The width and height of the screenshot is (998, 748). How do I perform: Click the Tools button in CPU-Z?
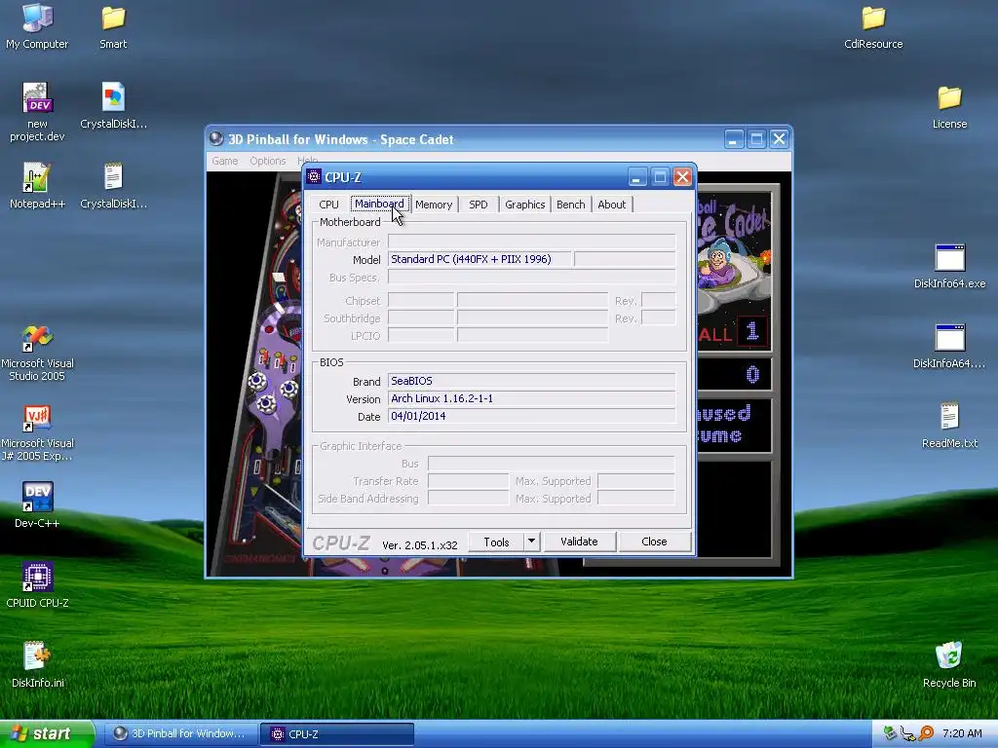point(496,542)
